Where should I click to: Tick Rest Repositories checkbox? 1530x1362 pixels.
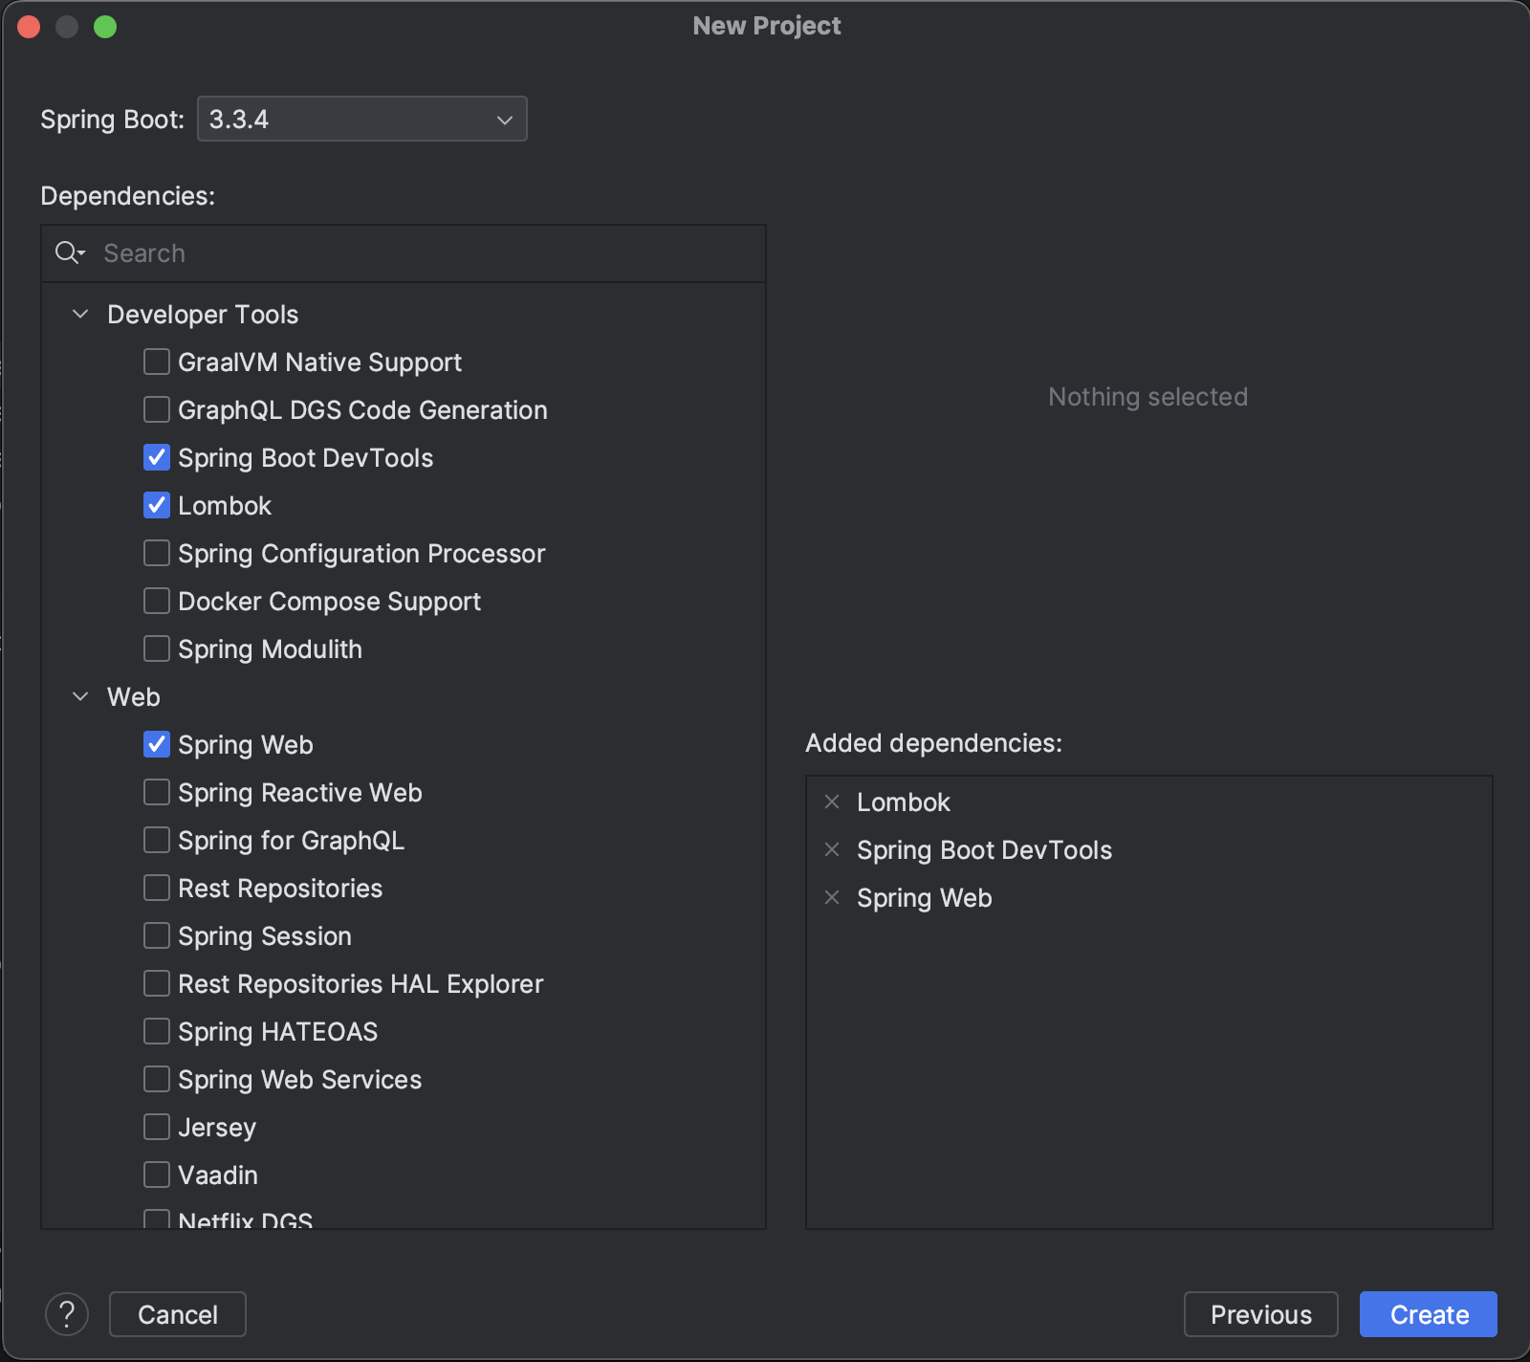pos(157,888)
